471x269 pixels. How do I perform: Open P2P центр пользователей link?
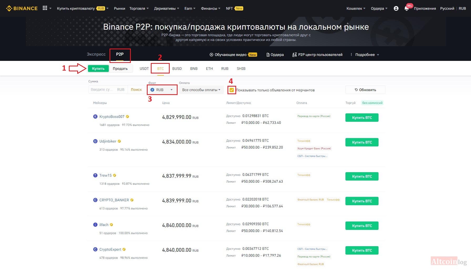[317, 55]
